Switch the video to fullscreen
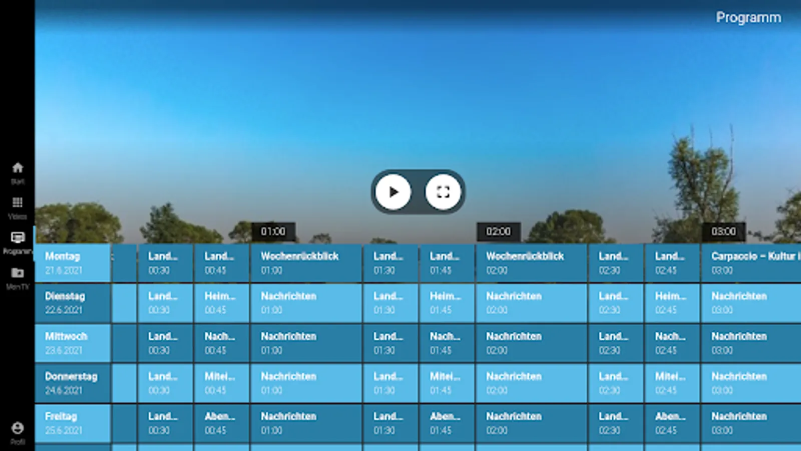Screen dimensions: 801x451 443,192
